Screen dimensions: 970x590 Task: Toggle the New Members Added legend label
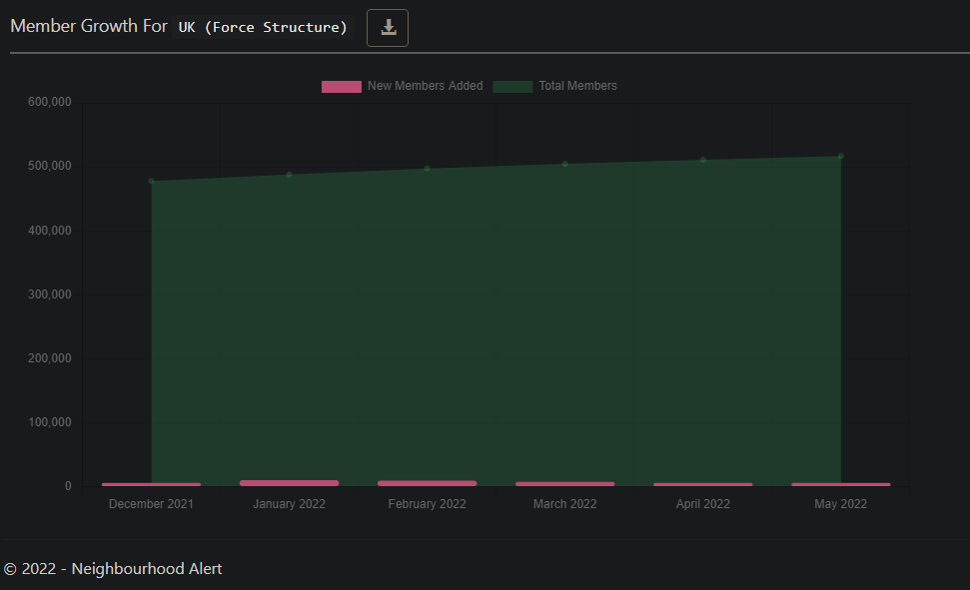425,86
